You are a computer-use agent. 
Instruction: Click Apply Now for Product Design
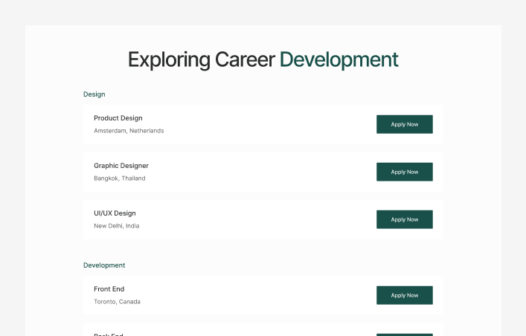[404, 124]
